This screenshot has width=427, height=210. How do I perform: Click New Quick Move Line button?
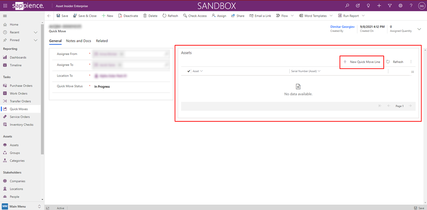click(362, 62)
